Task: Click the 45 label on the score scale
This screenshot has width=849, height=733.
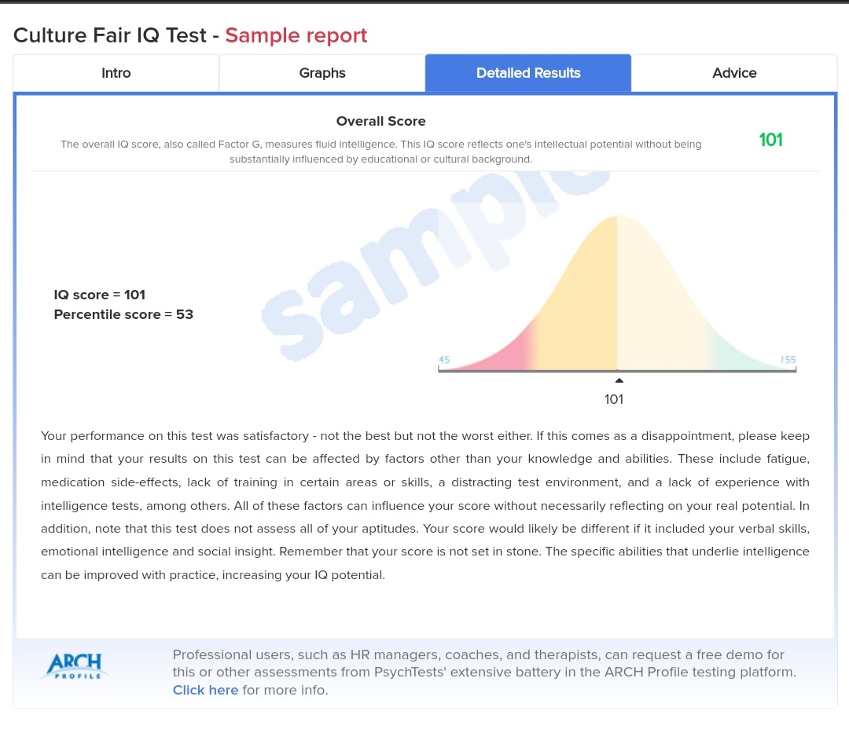Action: [444, 359]
